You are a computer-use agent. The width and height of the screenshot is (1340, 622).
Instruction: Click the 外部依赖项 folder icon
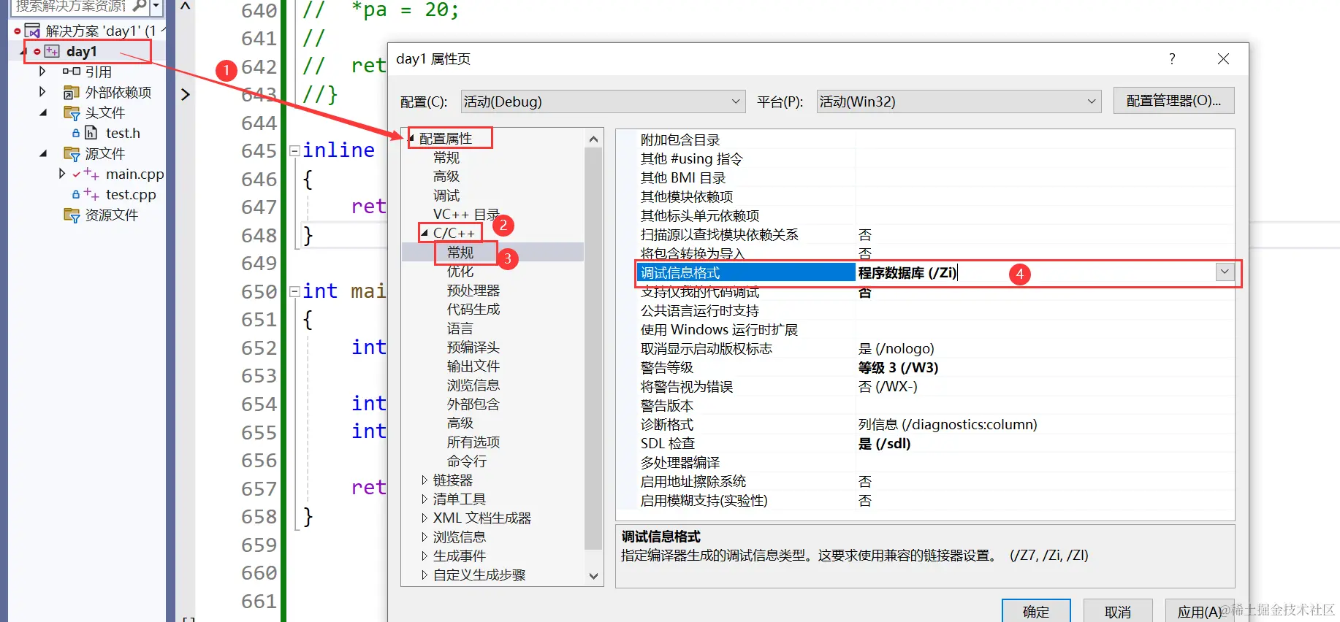pos(71,92)
